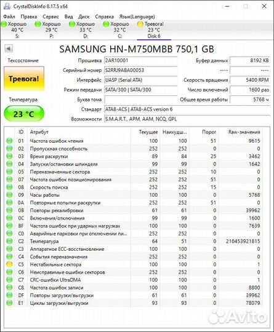This screenshot has height=332, width=274.
Task: Click green status dot for drive D:
Action: 72,24
